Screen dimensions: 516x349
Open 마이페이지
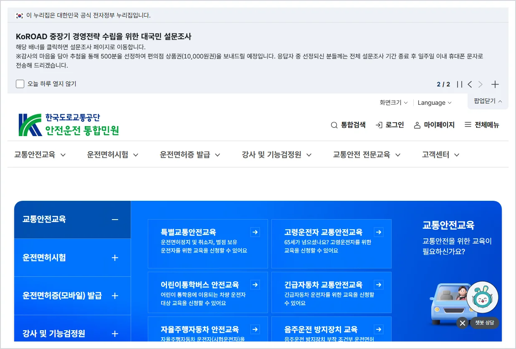coord(434,125)
